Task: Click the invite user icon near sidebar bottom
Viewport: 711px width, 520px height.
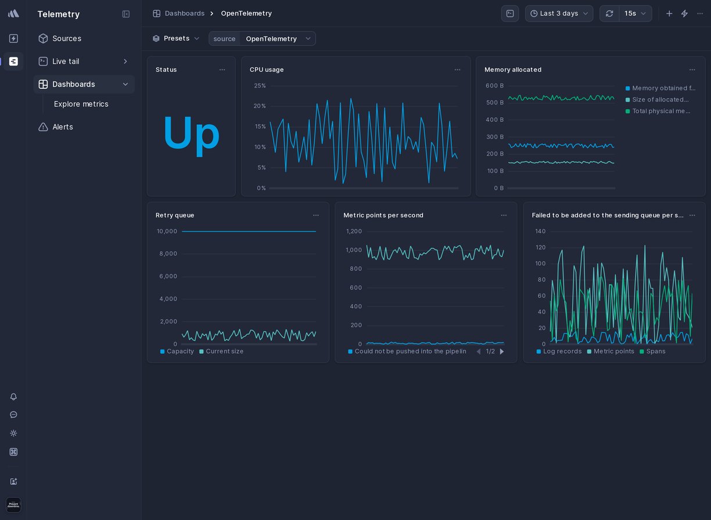Action: click(x=13, y=481)
